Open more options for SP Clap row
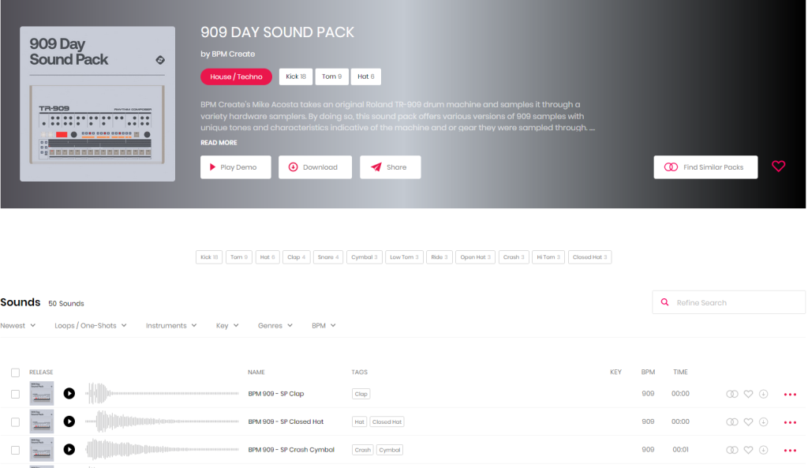 click(790, 394)
